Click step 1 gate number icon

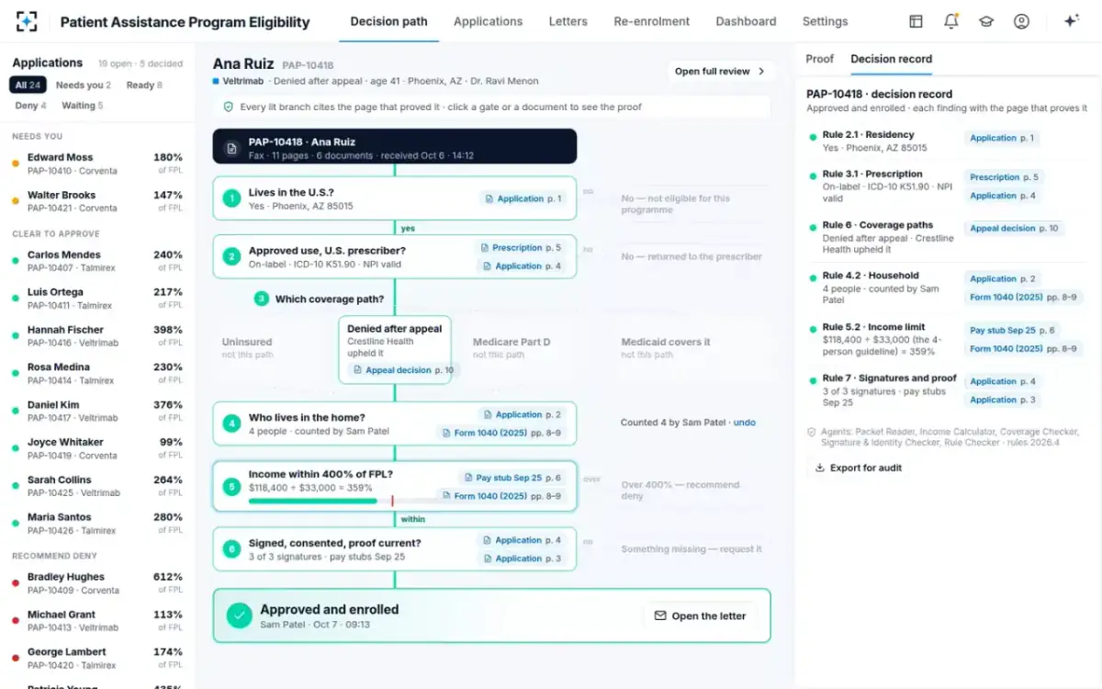(233, 198)
